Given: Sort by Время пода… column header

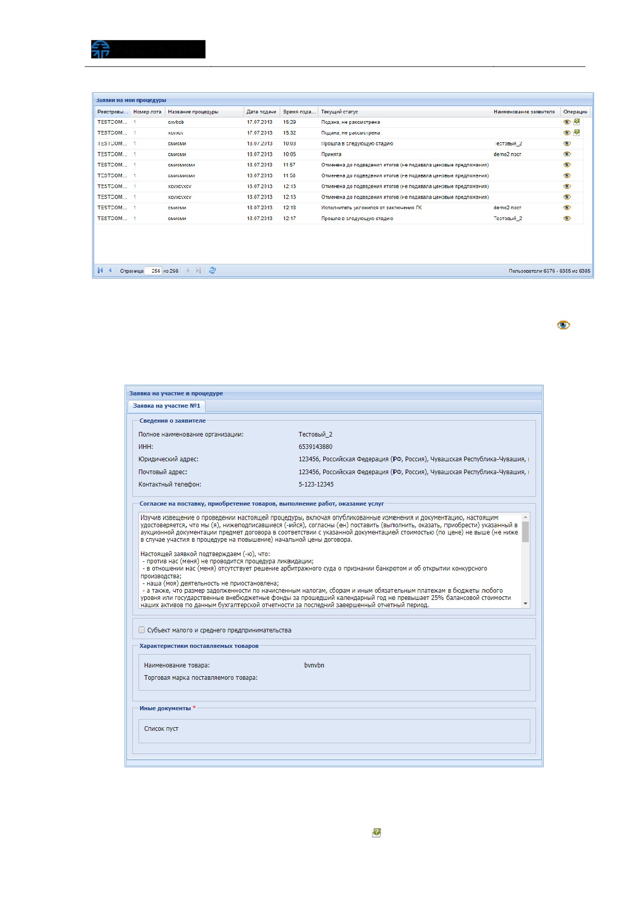Looking at the screenshot, I should (299, 112).
